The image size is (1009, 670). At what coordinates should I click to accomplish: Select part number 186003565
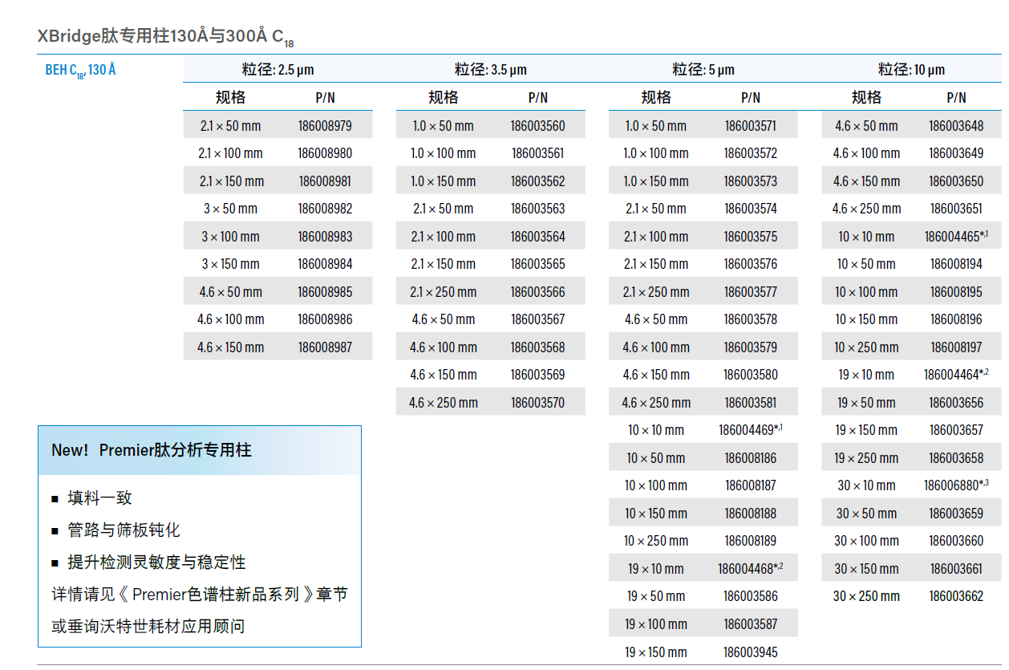(x=537, y=264)
